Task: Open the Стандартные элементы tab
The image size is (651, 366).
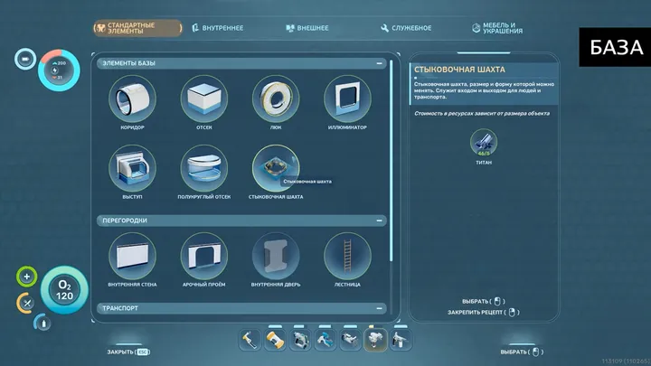Action: tap(137, 28)
